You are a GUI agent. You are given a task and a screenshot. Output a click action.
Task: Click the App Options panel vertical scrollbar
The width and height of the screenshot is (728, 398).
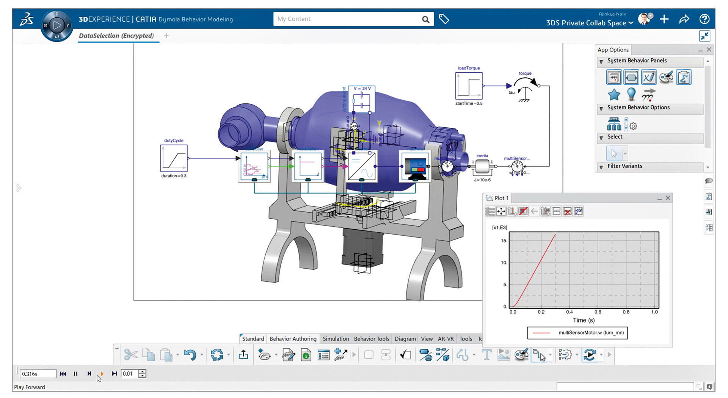click(x=708, y=114)
